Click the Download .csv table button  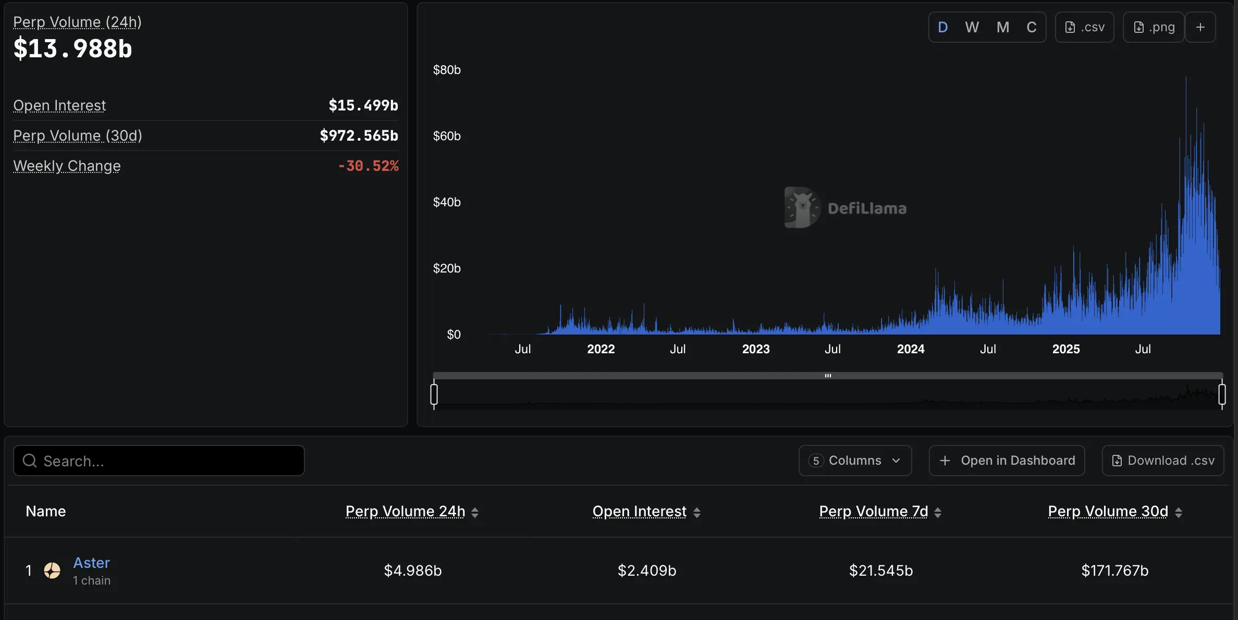click(x=1163, y=461)
